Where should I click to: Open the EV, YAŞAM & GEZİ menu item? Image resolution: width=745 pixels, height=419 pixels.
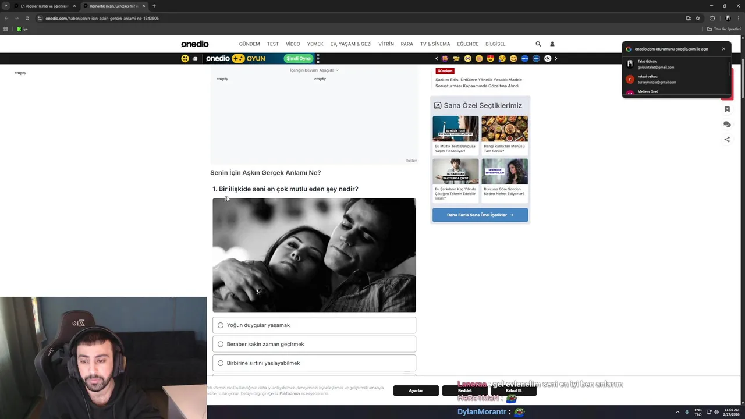pos(351,44)
